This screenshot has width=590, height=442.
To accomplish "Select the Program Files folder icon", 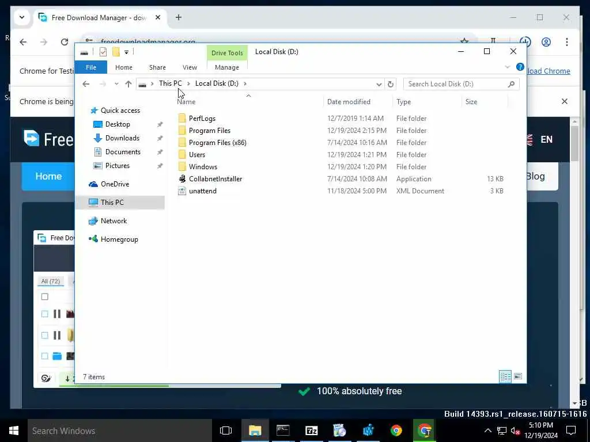I will coord(182,131).
